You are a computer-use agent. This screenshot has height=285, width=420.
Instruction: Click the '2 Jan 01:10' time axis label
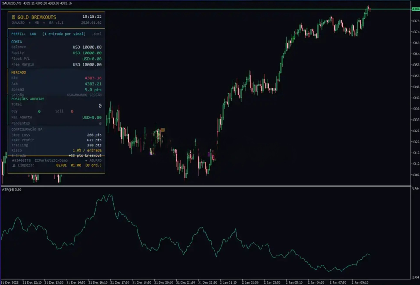tap(228, 282)
